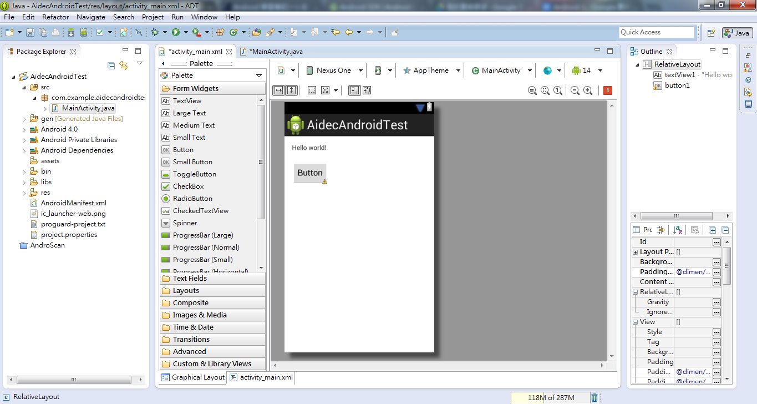Click Expand All in Properties panel
The width and height of the screenshot is (757, 404).
point(713,230)
